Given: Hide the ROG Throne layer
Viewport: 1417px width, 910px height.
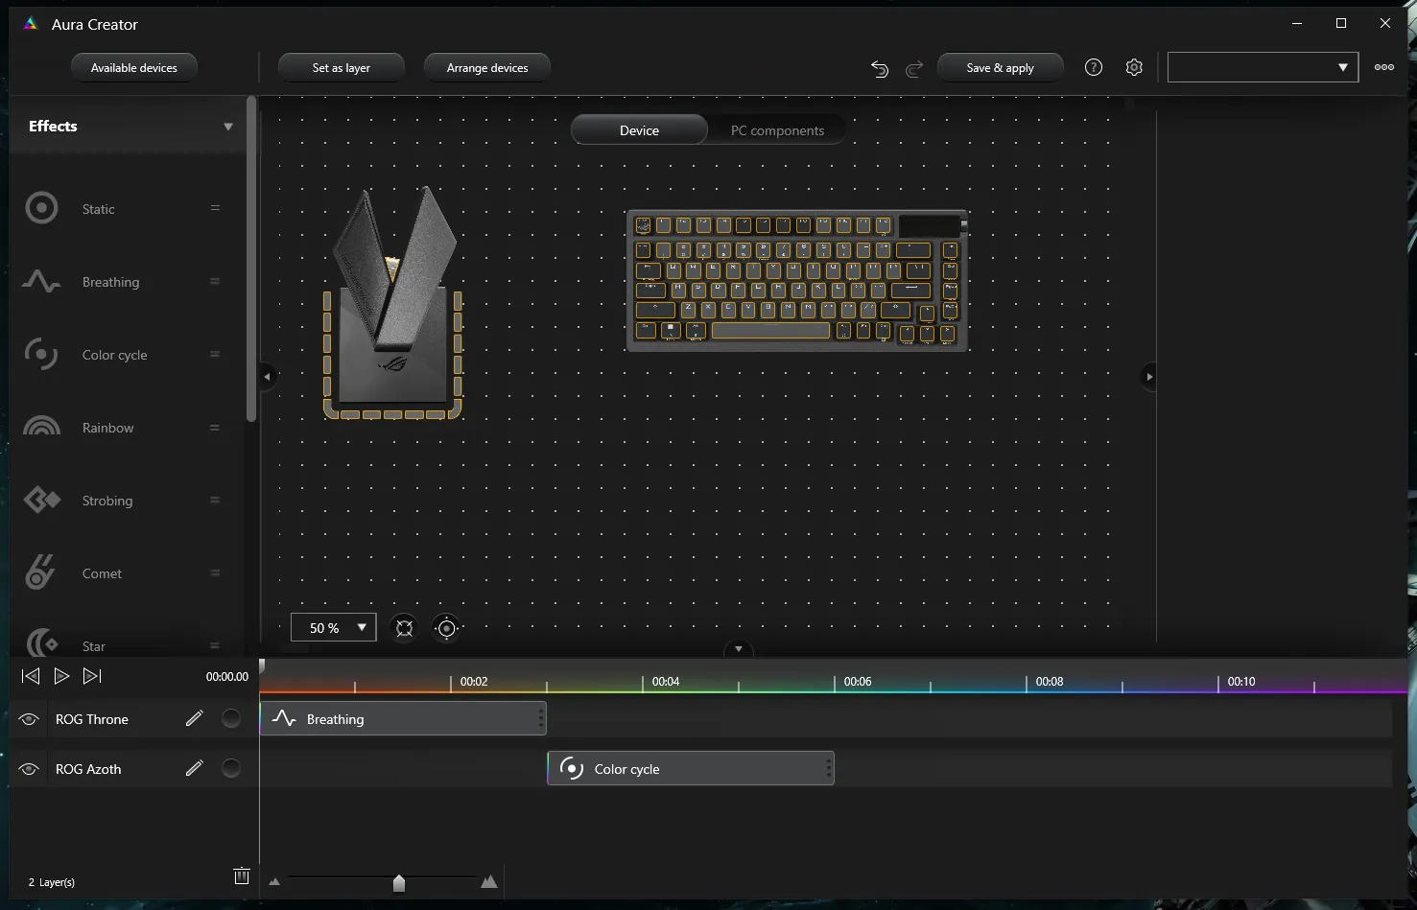Looking at the screenshot, I should [29, 719].
